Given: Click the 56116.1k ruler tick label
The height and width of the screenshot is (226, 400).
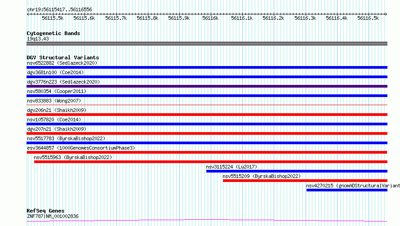Looking at the screenshot, I should [x=242, y=18].
